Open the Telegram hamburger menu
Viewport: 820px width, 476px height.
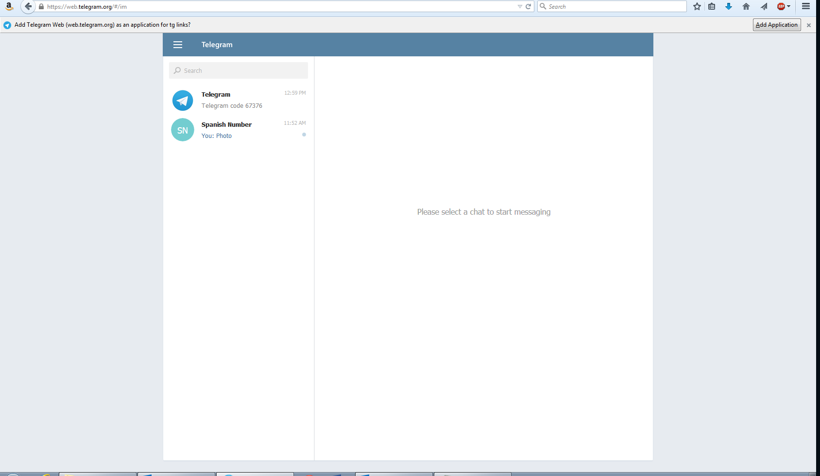tap(178, 45)
